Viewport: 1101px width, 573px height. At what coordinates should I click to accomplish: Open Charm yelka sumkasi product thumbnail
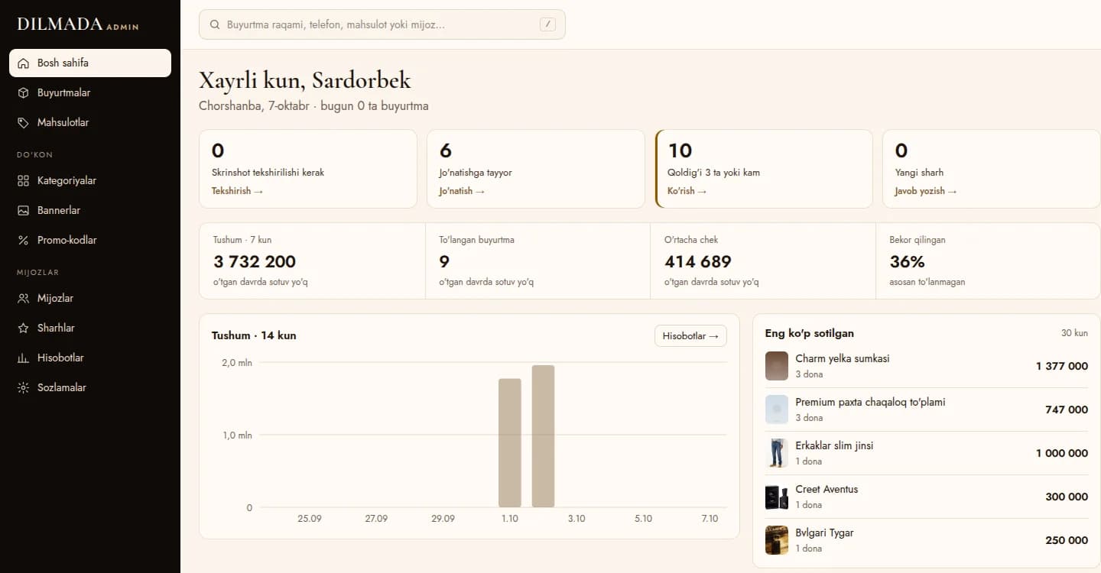pos(777,366)
